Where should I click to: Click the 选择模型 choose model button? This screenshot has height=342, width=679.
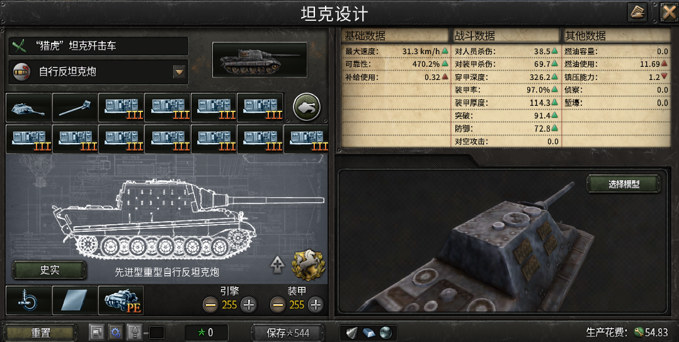[624, 184]
